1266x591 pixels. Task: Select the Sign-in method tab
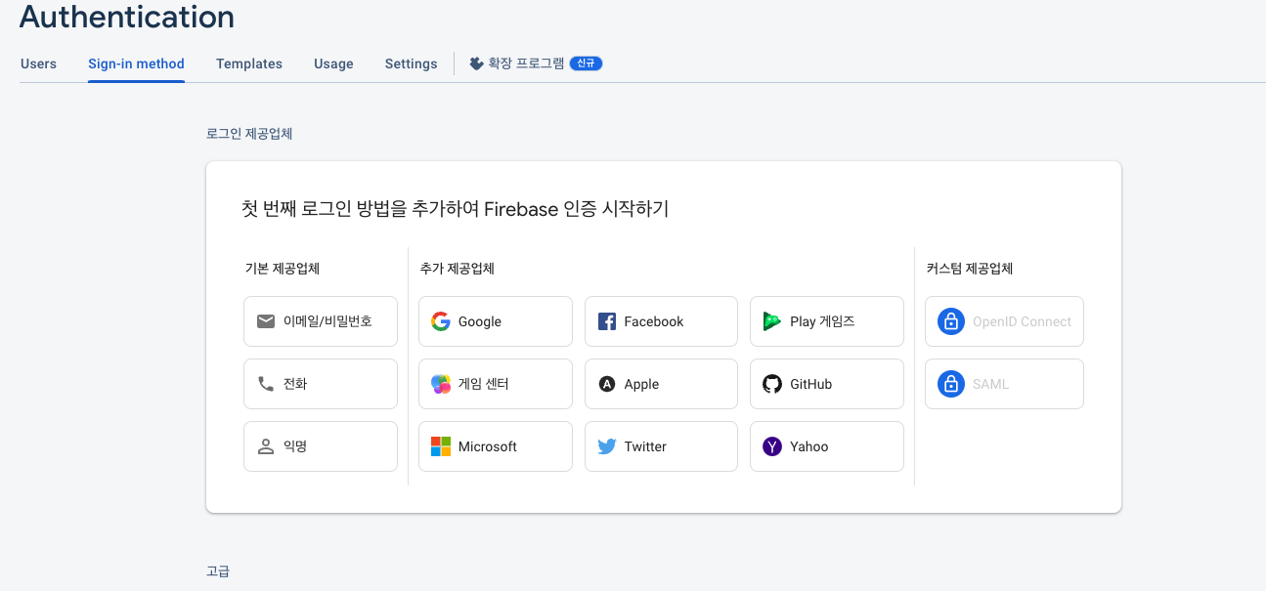pyautogui.click(x=136, y=63)
